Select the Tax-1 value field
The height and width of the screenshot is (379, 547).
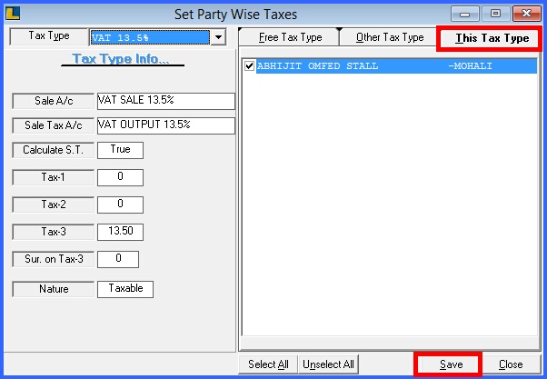[119, 176]
